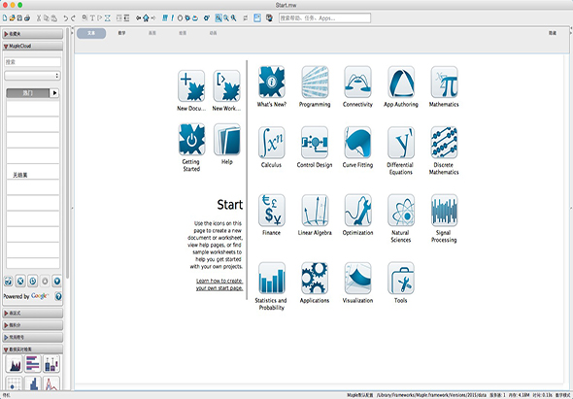Click the help search field in toolbar
The width and height of the screenshot is (573, 399).
click(324, 17)
